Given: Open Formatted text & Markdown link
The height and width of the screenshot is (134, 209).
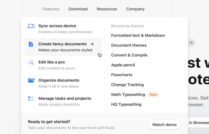Looking at the screenshot, I should [x=138, y=35].
